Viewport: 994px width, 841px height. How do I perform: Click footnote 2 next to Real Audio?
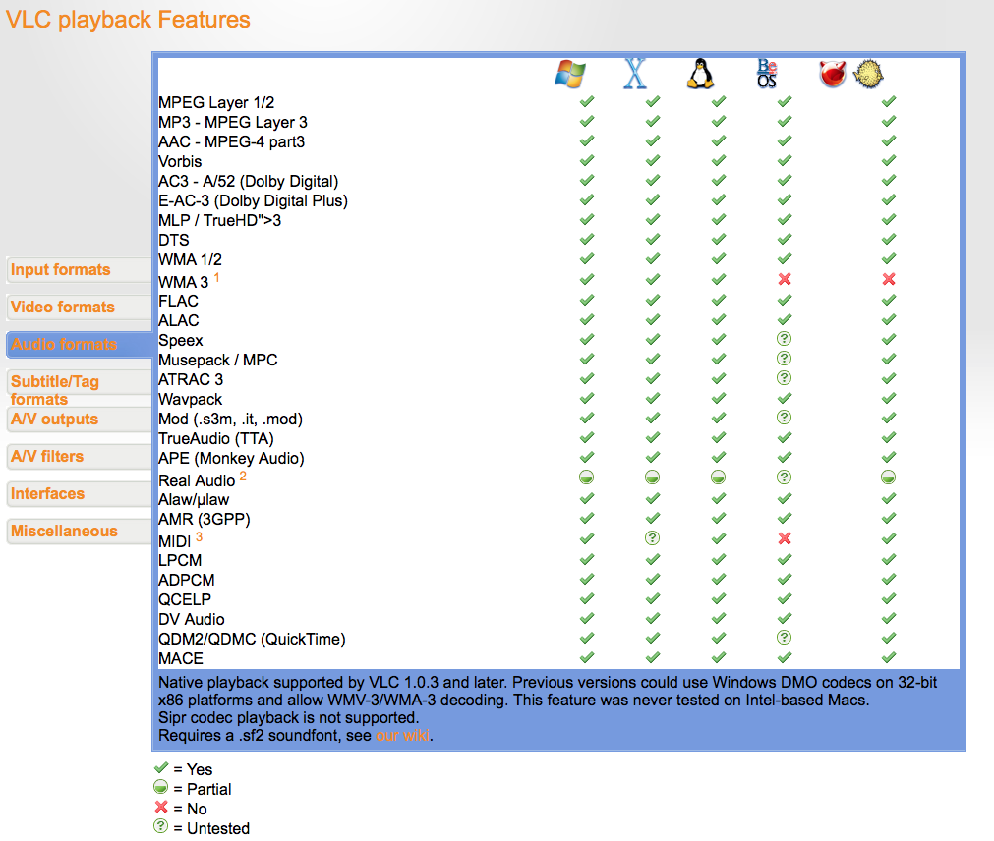pyautogui.click(x=243, y=476)
